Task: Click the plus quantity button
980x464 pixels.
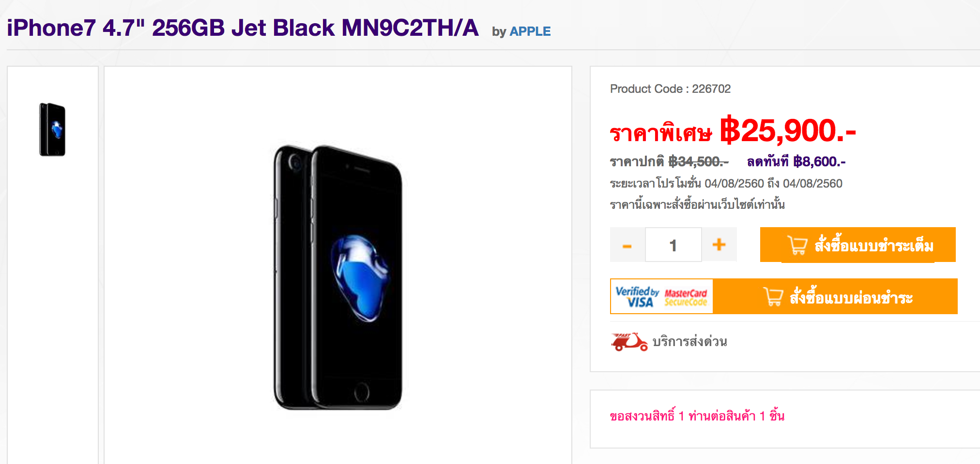Action: [719, 245]
